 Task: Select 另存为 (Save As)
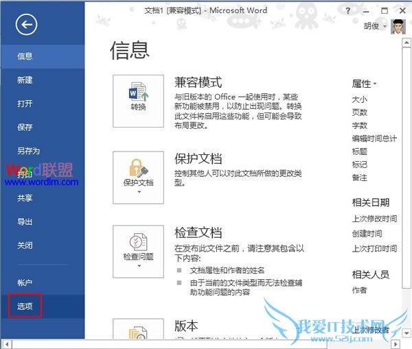point(43,151)
